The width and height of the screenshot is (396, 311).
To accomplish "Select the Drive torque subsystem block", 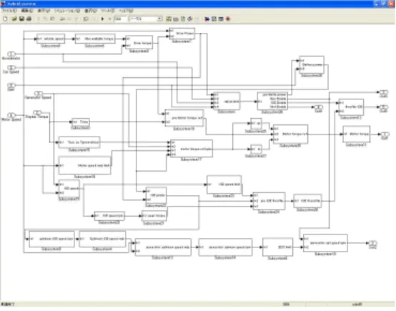I will pyautogui.click(x=139, y=42).
